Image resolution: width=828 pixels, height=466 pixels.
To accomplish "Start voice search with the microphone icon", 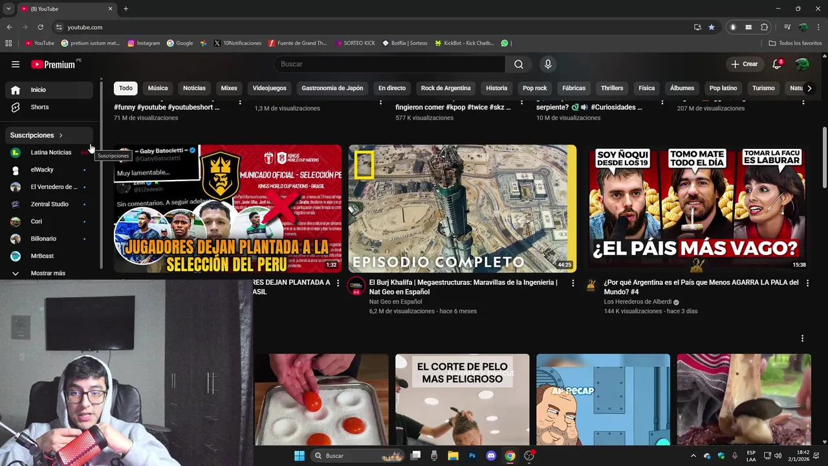I will tap(548, 64).
